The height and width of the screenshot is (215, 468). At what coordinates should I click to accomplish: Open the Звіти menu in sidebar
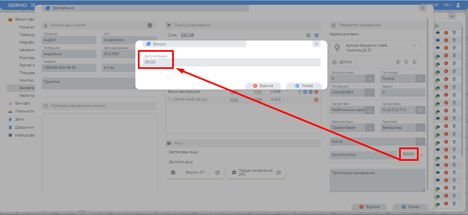point(19,119)
